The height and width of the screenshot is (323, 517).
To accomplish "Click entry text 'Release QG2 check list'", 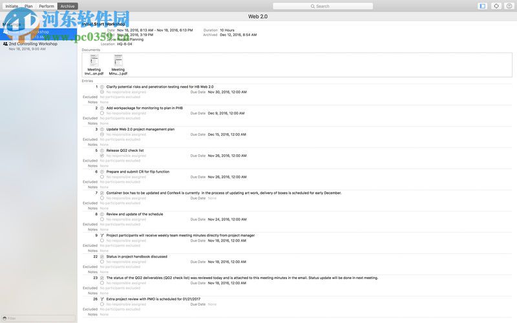I will pyautogui.click(x=125, y=151).
